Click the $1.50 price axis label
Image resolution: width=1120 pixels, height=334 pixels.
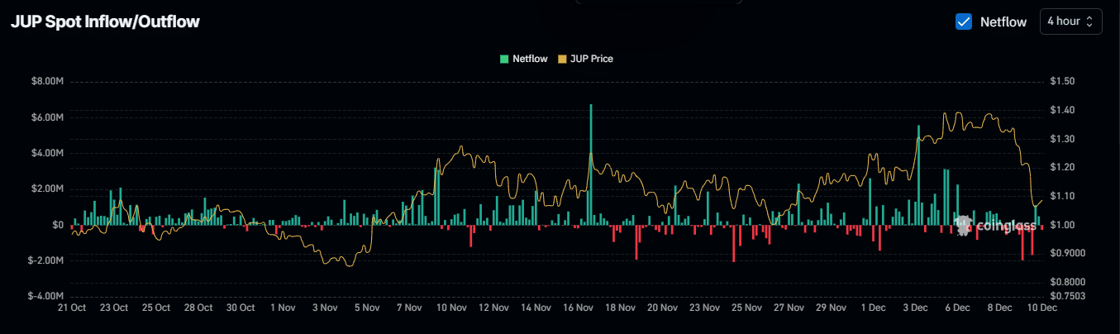pos(1062,81)
